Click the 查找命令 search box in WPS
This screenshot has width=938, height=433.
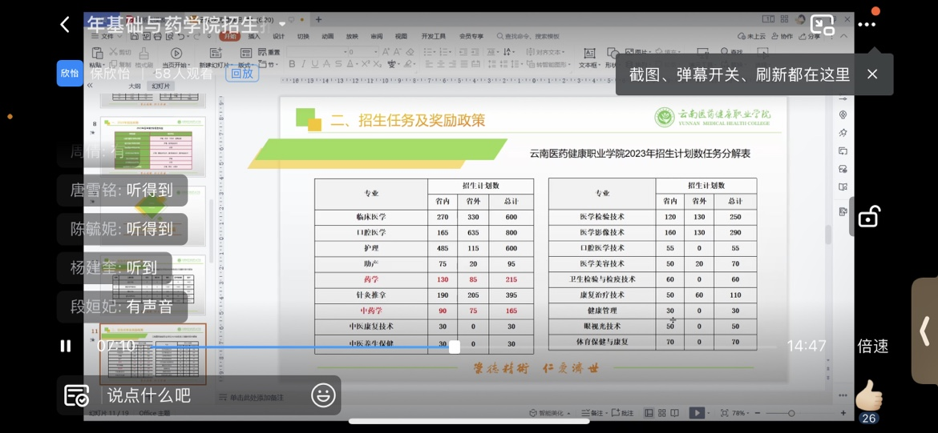coord(527,37)
